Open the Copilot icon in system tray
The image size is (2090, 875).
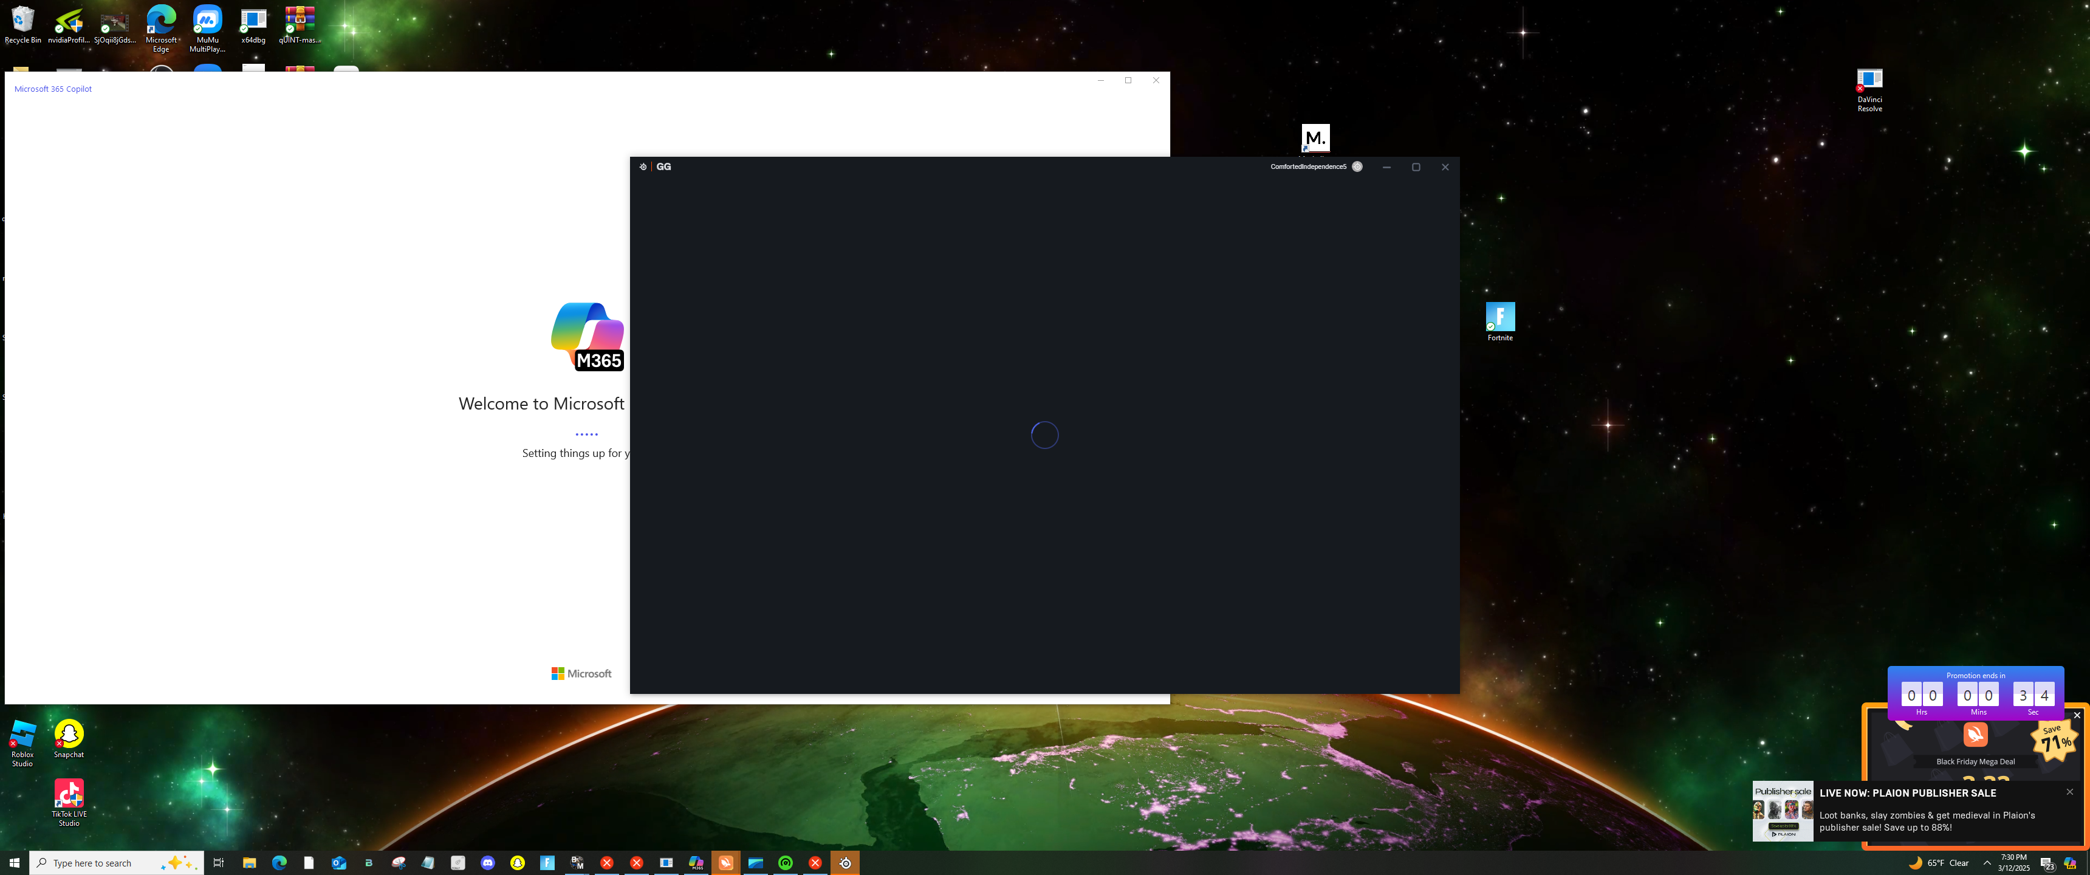pyautogui.click(x=2071, y=863)
